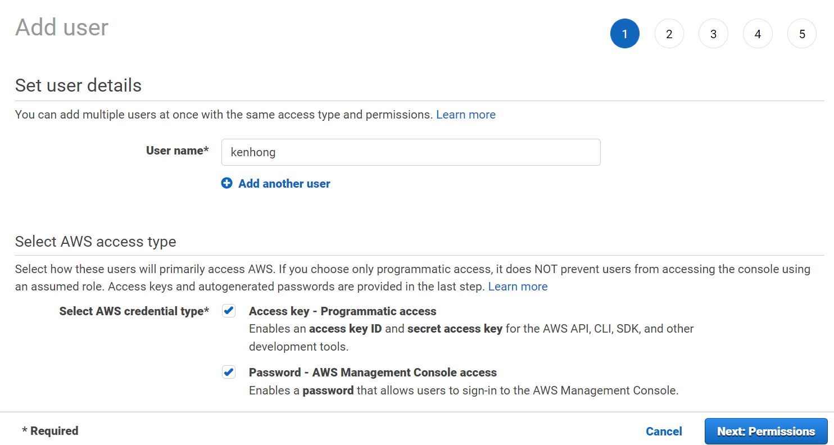Click the Select AWS credential type label
The width and height of the screenshot is (834, 445).
(134, 311)
